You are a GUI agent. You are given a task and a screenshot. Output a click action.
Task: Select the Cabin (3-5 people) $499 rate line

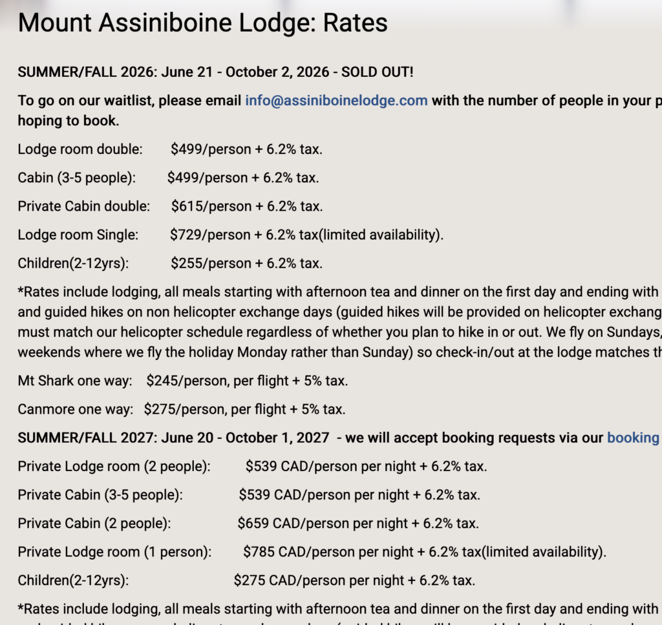click(168, 178)
